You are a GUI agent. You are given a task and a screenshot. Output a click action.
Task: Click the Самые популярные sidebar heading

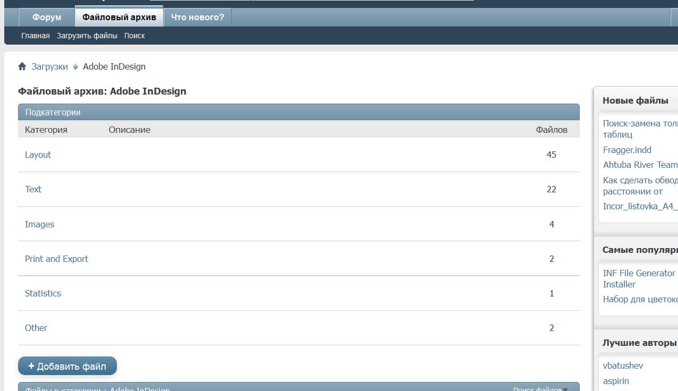[x=640, y=250]
